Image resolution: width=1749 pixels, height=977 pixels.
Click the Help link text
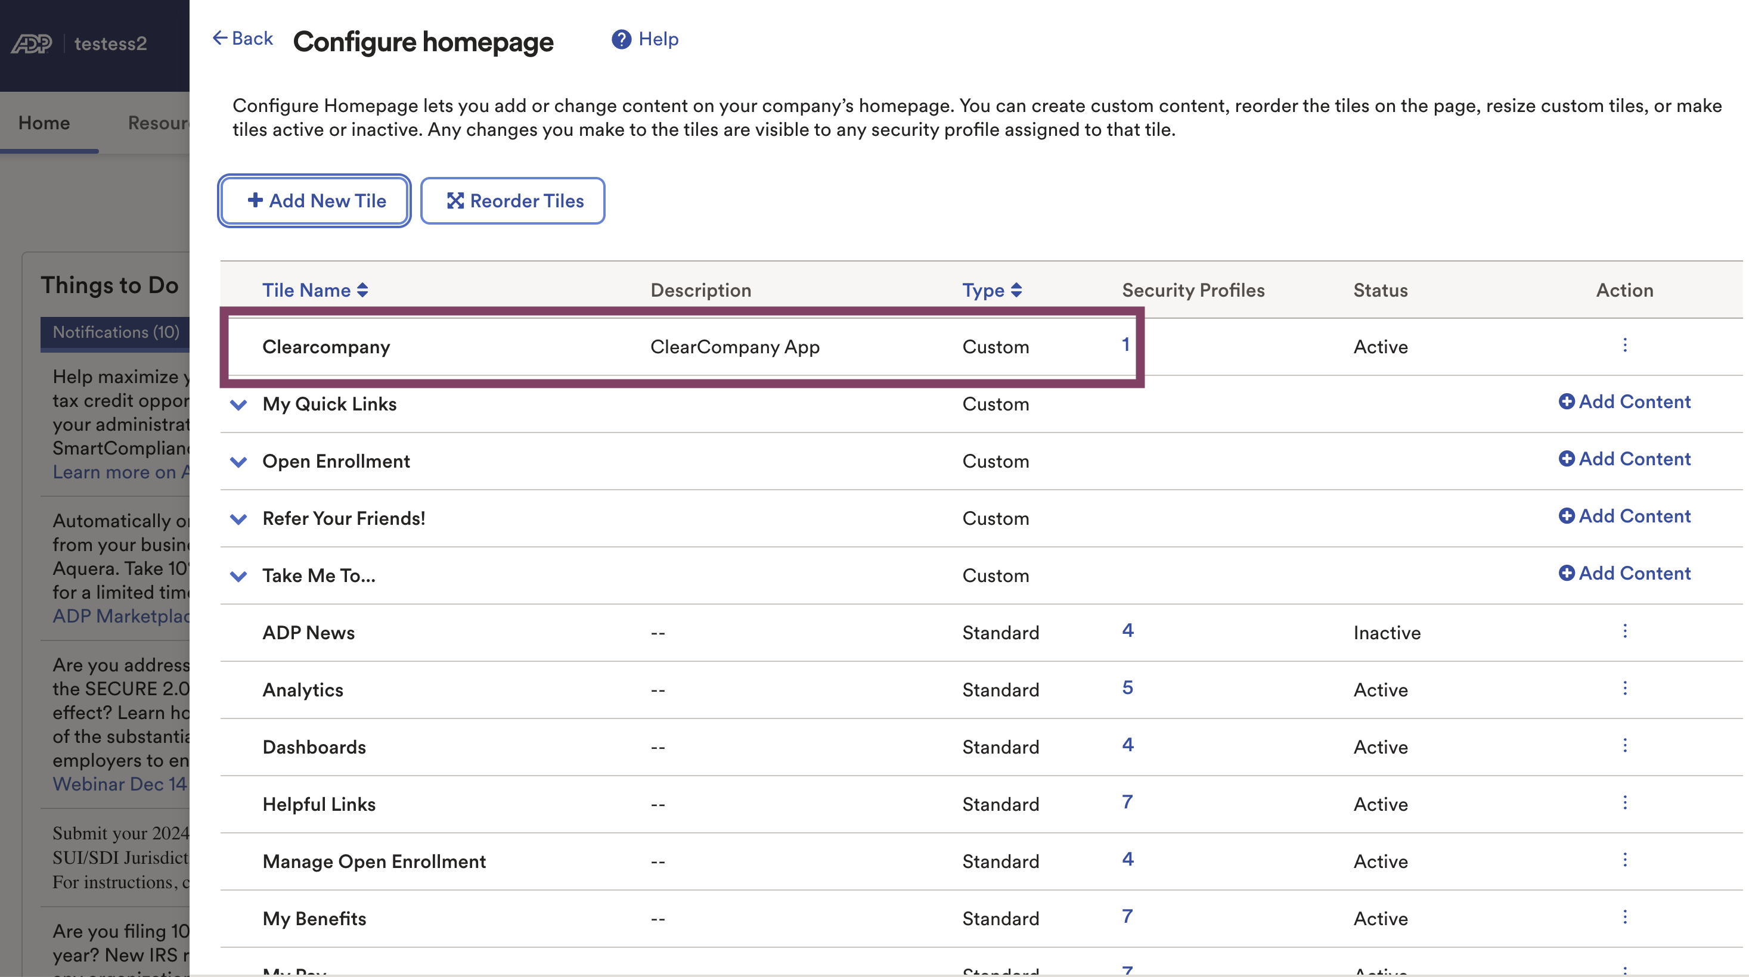659,39
